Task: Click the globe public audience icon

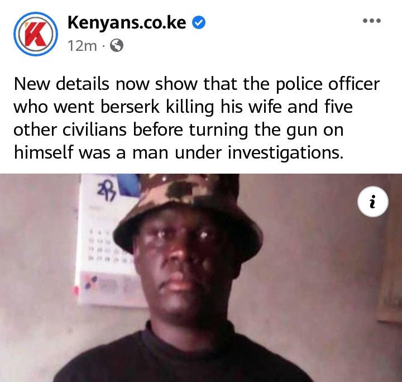Action: (117, 46)
